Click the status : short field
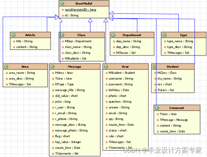Screen dimensions: 207x157 pos(117,130)
